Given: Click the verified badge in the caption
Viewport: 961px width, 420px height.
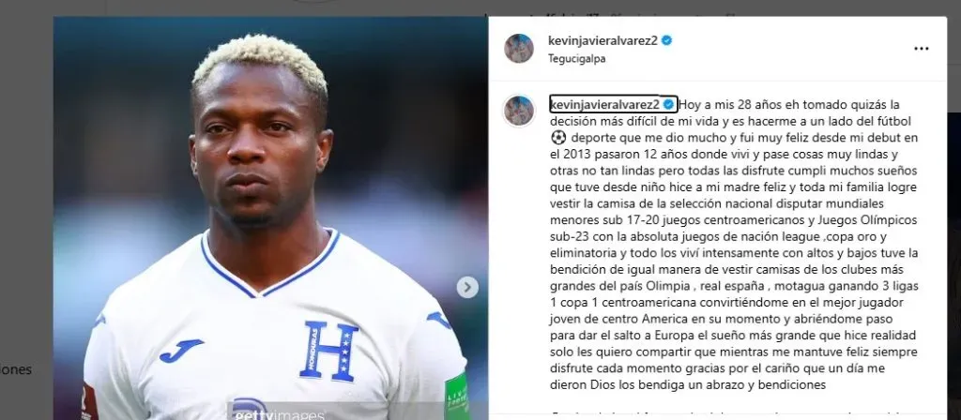Looking at the screenshot, I should (668, 104).
